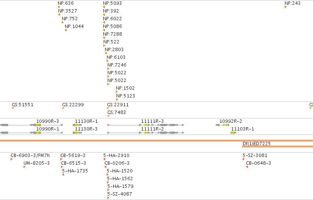Image resolution: width=313 pixels, height=200 pixels.
Task: Click the red triangle under CB-6903-3/FM7h
Action: pyautogui.click(x=11, y=159)
